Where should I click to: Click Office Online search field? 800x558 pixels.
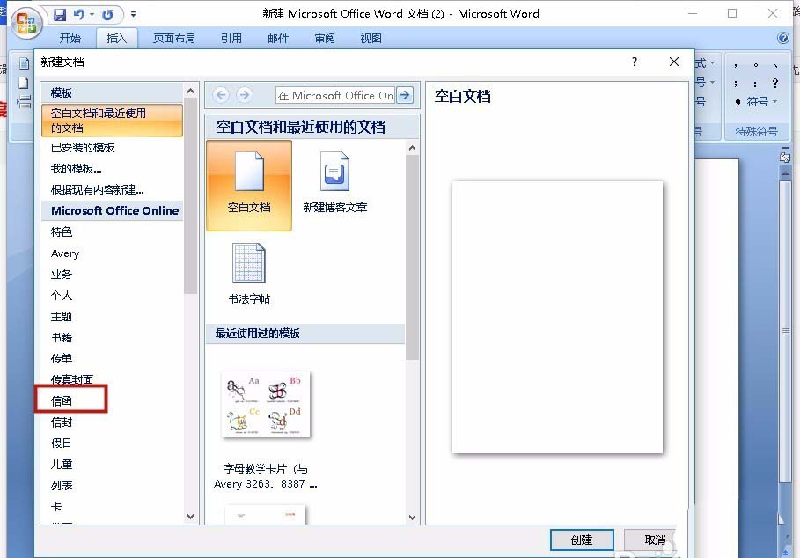coord(334,95)
